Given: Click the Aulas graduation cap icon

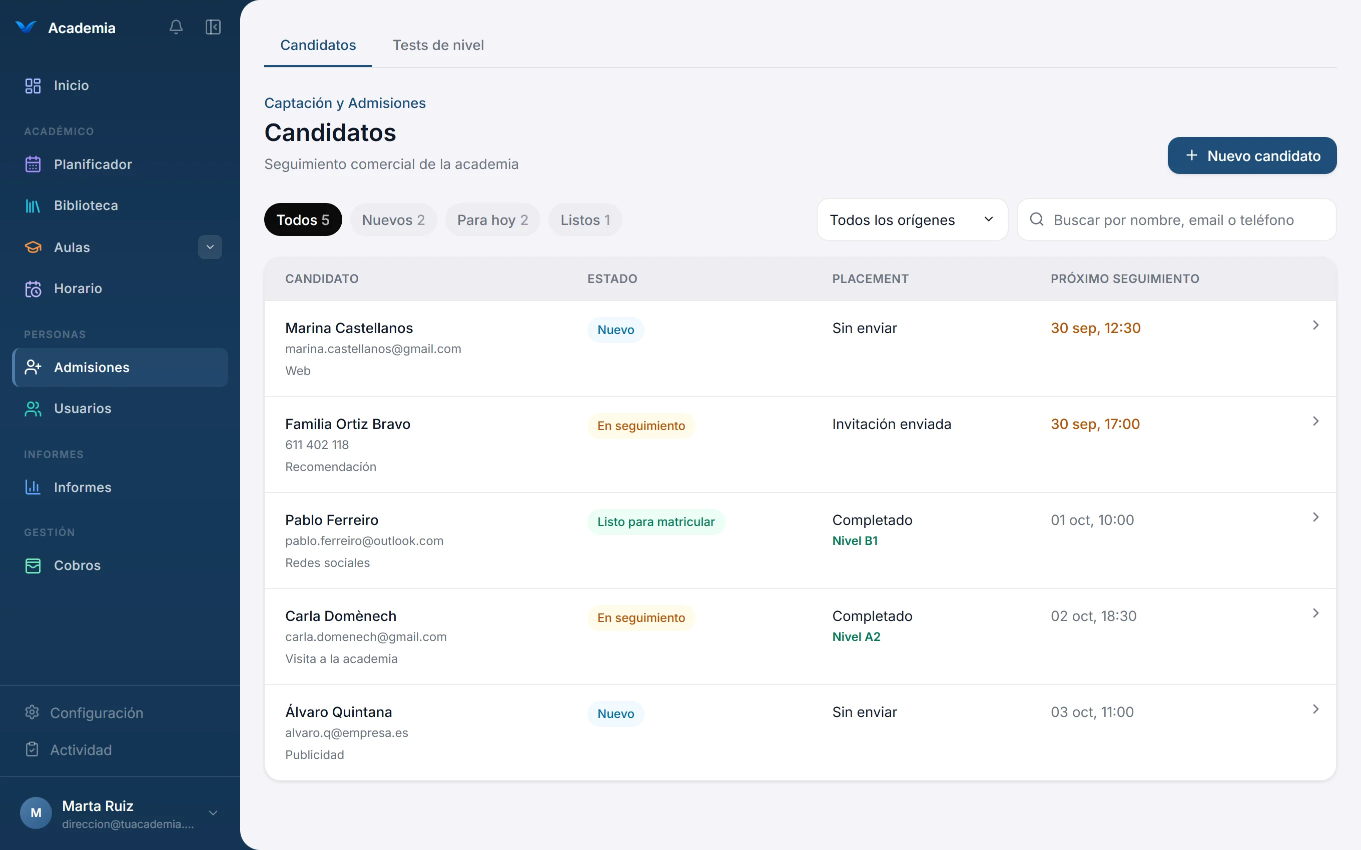Looking at the screenshot, I should coord(33,247).
